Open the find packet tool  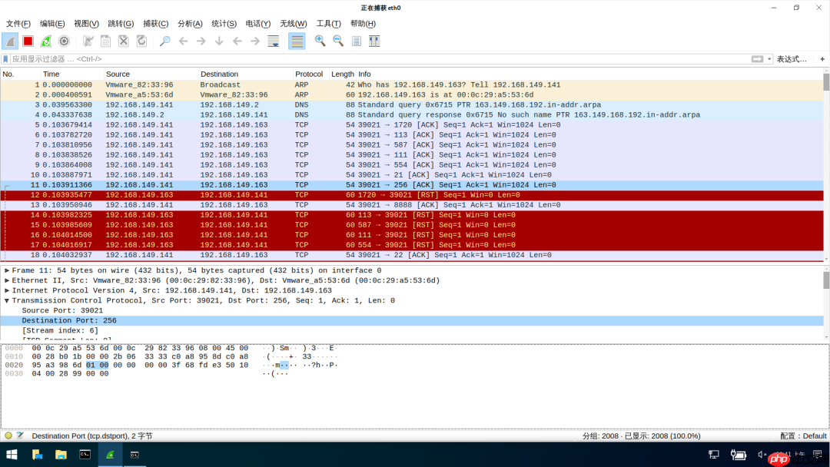(x=165, y=40)
